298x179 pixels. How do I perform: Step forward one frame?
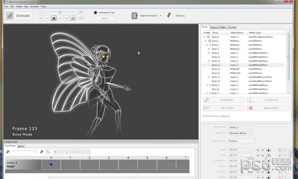(x=61, y=18)
